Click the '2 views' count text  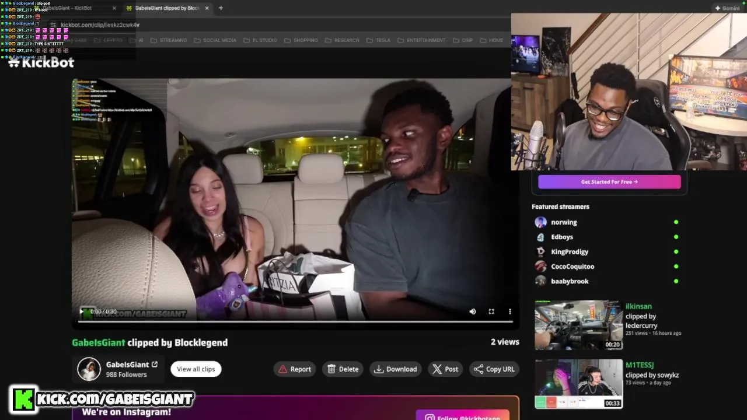coord(505,342)
